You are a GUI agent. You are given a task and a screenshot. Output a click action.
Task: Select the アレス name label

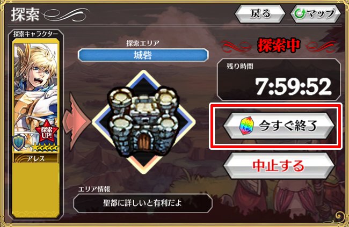click(x=36, y=158)
